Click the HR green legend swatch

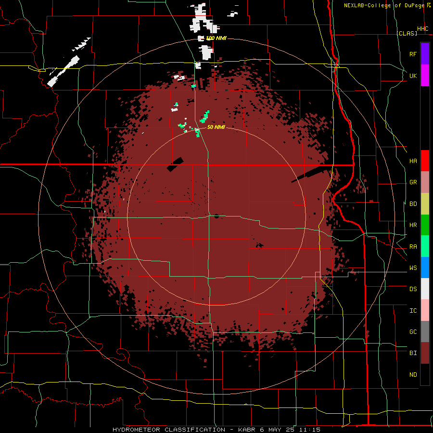tap(425, 225)
